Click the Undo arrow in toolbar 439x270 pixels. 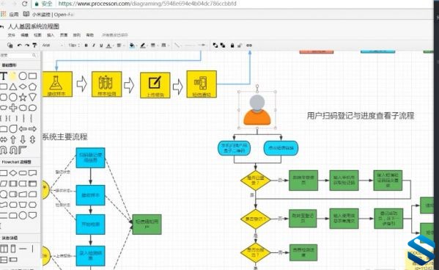click(19, 45)
